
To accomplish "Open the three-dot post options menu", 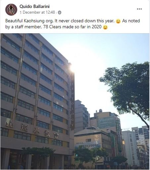I will pyautogui.click(x=139, y=9).
